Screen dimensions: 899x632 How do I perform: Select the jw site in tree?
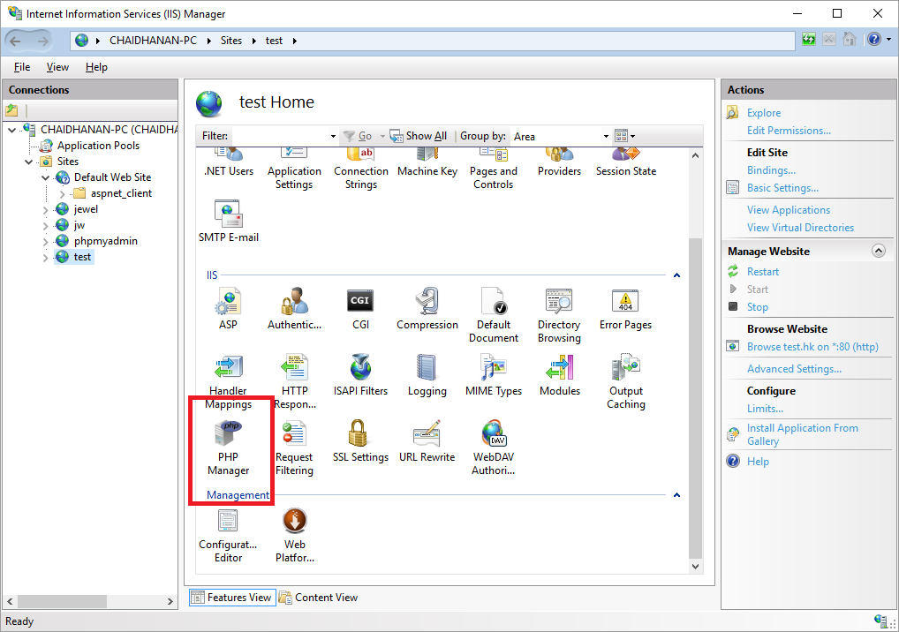tap(79, 225)
